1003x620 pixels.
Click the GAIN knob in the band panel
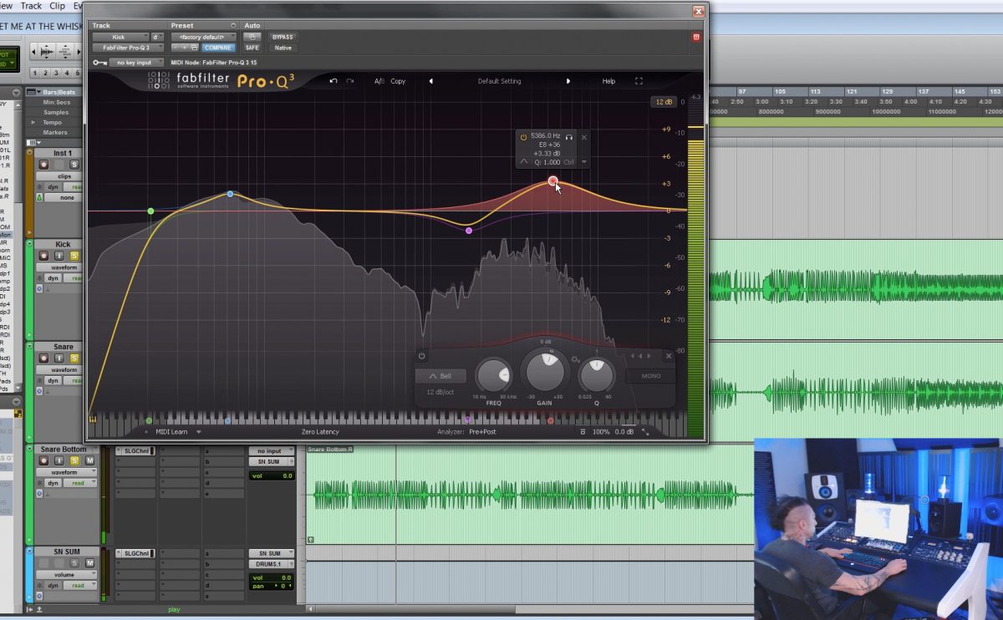point(546,373)
